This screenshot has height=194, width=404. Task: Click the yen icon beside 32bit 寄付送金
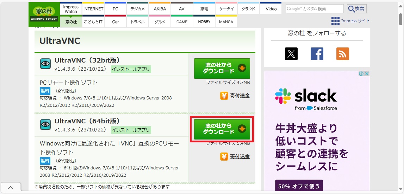coord(224,96)
